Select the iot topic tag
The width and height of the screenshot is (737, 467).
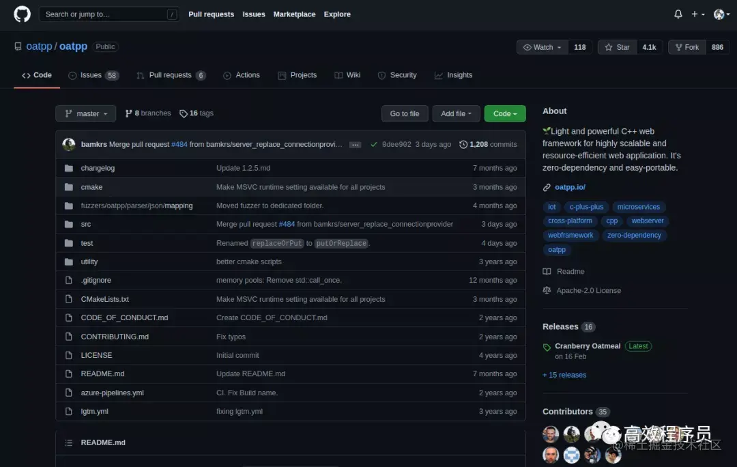point(552,207)
